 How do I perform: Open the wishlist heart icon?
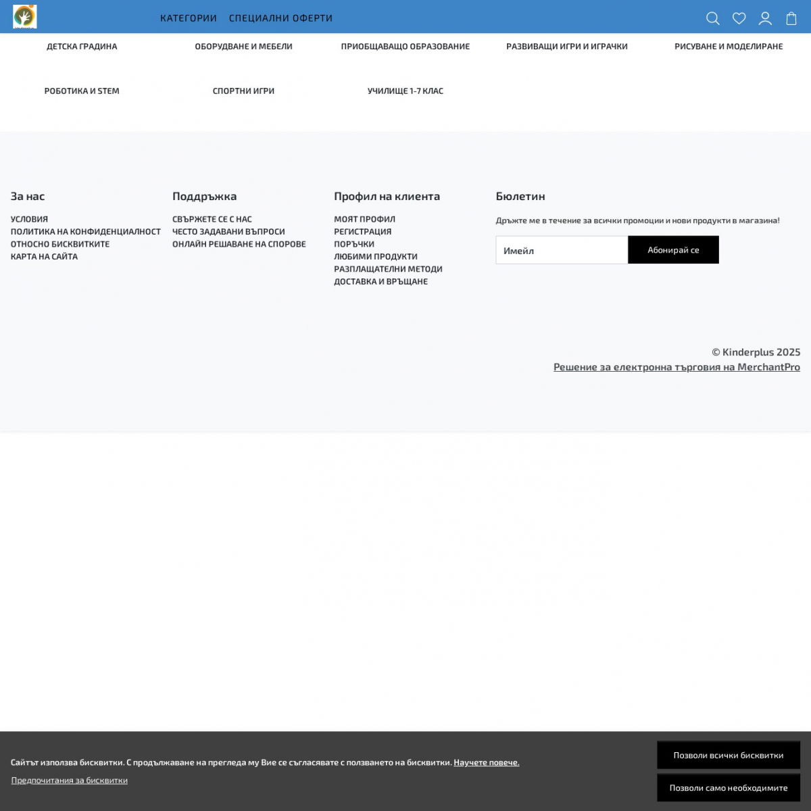(x=739, y=18)
